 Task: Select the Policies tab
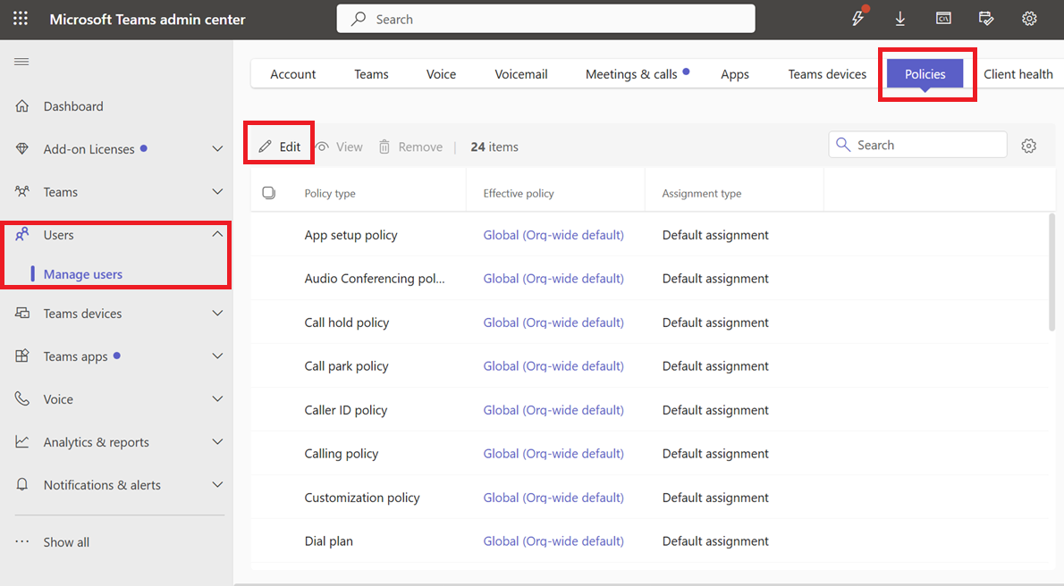925,74
